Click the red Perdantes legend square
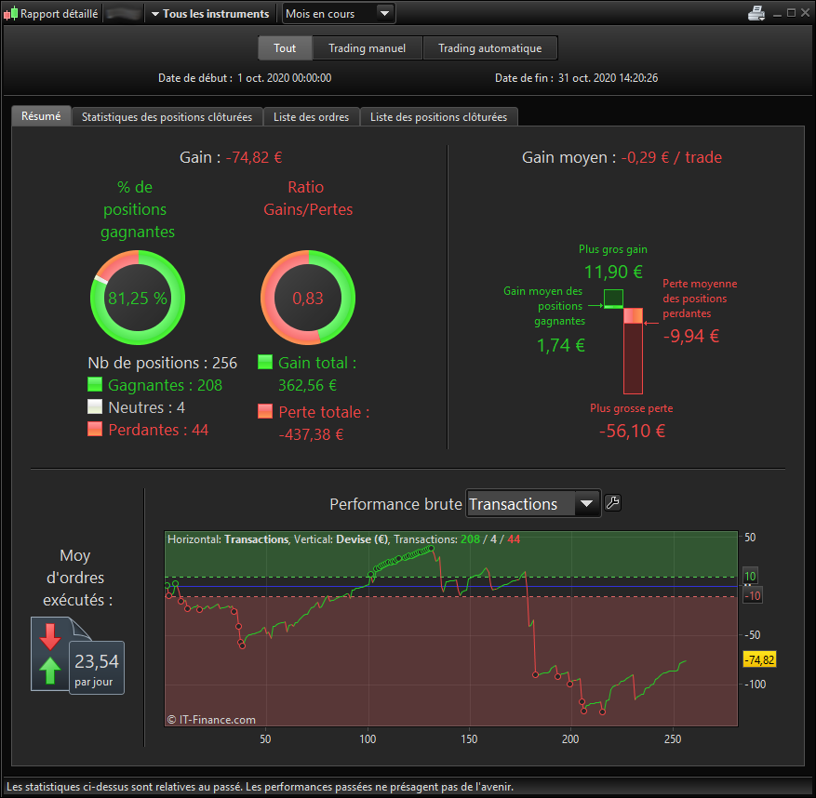 point(95,429)
